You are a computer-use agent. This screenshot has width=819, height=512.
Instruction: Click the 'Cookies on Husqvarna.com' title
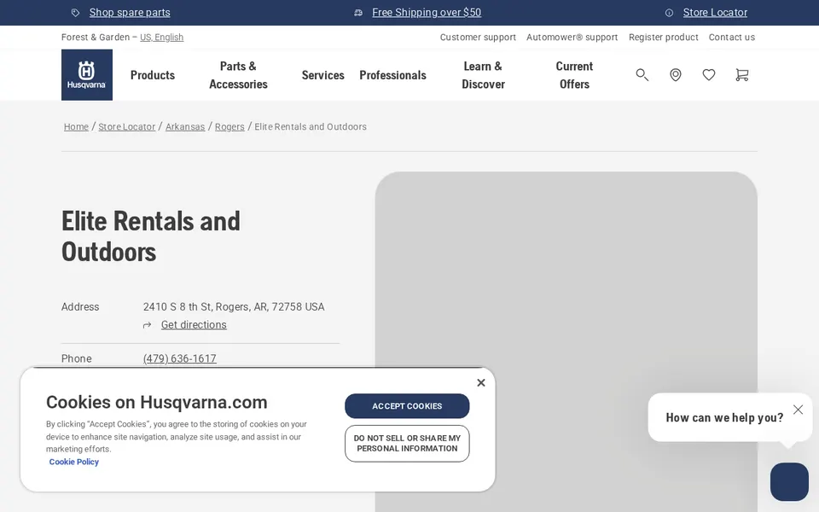pos(157,402)
